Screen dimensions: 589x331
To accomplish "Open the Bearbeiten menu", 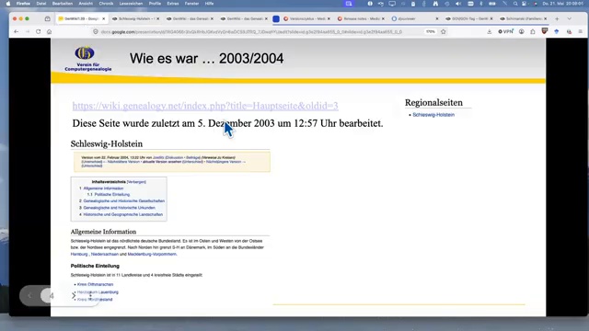I will click(x=63, y=4).
